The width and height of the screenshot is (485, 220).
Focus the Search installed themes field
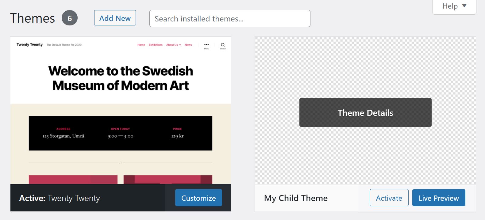click(229, 18)
